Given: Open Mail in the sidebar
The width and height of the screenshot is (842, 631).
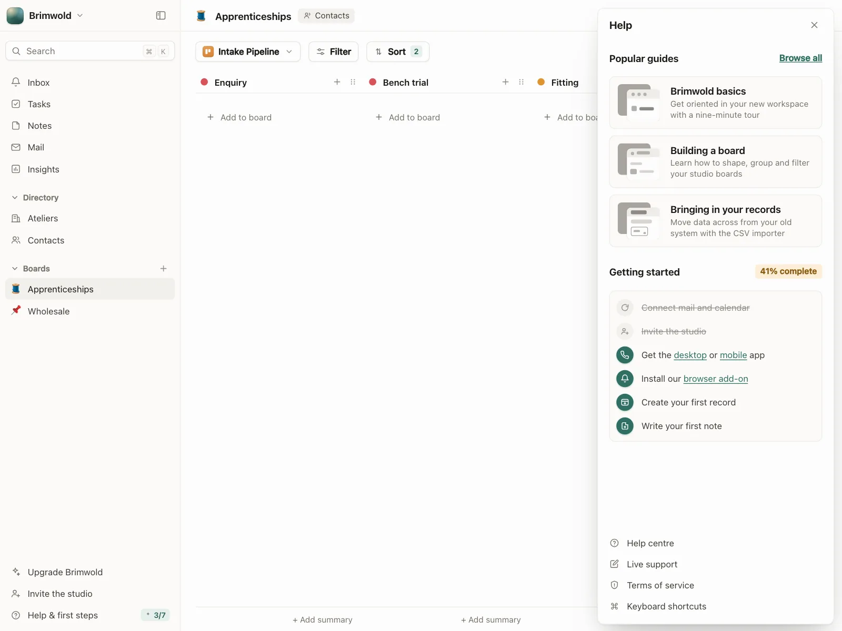Looking at the screenshot, I should pyautogui.click(x=90, y=147).
